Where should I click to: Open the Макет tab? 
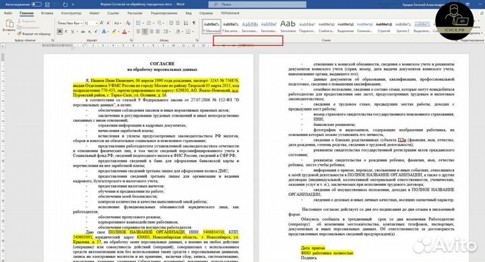(x=94, y=13)
